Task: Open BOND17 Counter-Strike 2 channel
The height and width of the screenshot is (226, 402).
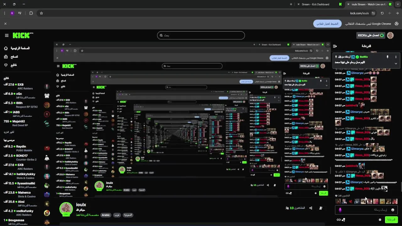Action: click(x=27, y=158)
